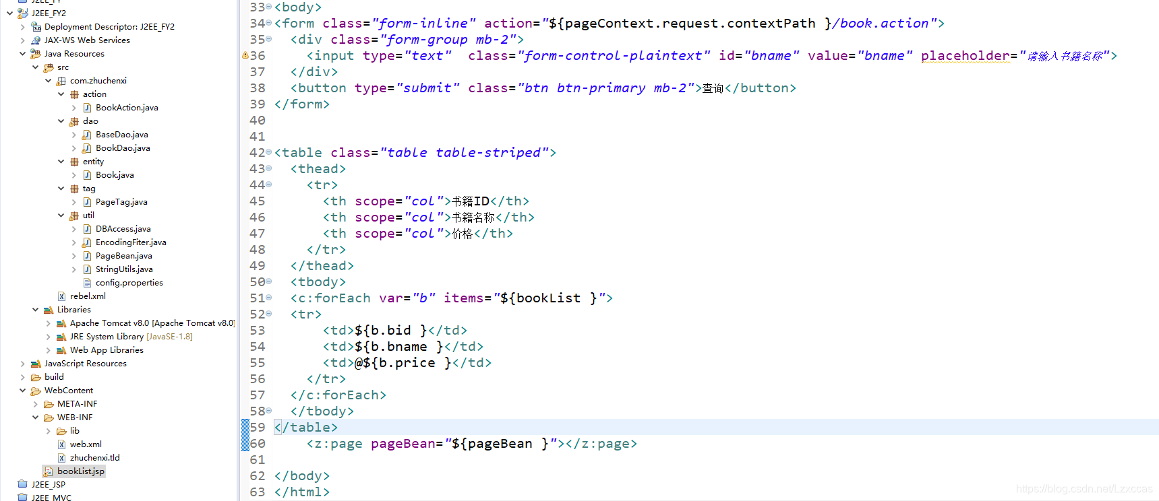
Task: Click the Book.java file icon
Action: tap(87, 175)
